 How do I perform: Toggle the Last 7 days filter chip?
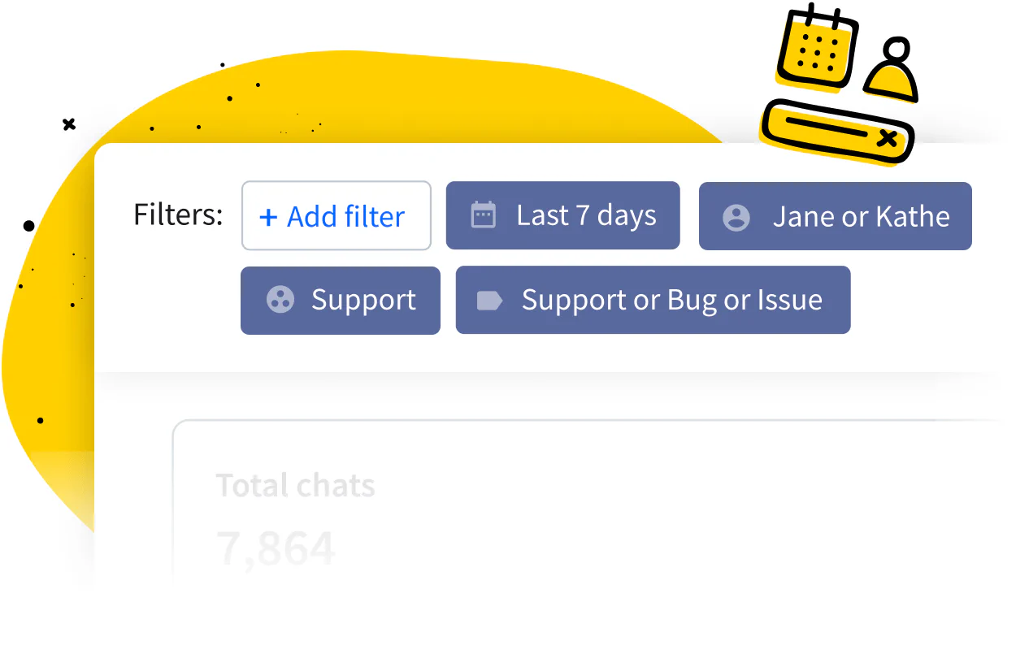[x=562, y=215]
